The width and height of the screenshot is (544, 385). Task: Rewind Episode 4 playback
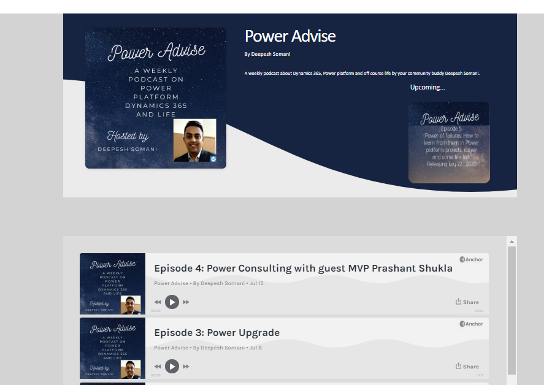158,302
